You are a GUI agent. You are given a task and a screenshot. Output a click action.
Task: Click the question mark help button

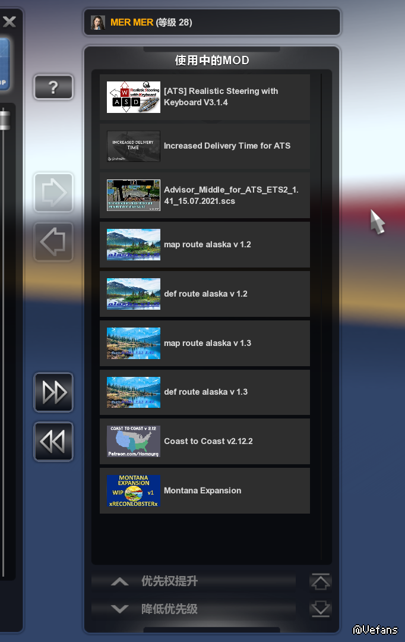click(x=53, y=87)
